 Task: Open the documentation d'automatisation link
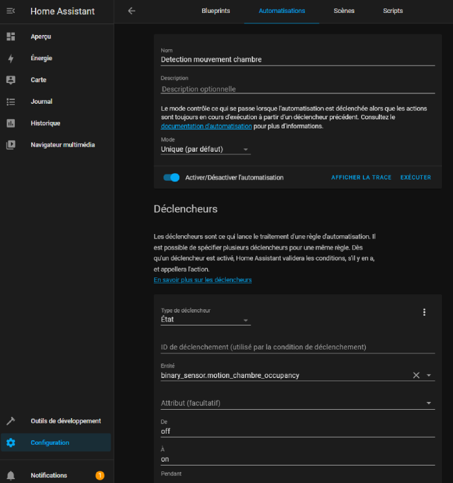(206, 126)
